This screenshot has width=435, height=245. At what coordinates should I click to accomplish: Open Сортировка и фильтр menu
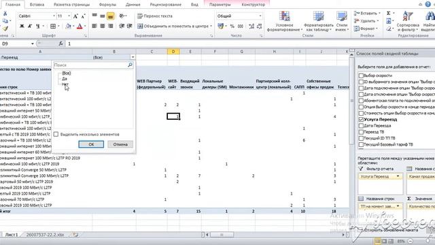point(408,21)
